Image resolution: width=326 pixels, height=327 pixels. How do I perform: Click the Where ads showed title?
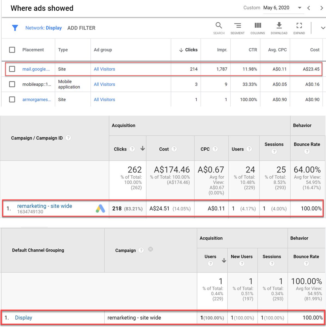point(42,8)
